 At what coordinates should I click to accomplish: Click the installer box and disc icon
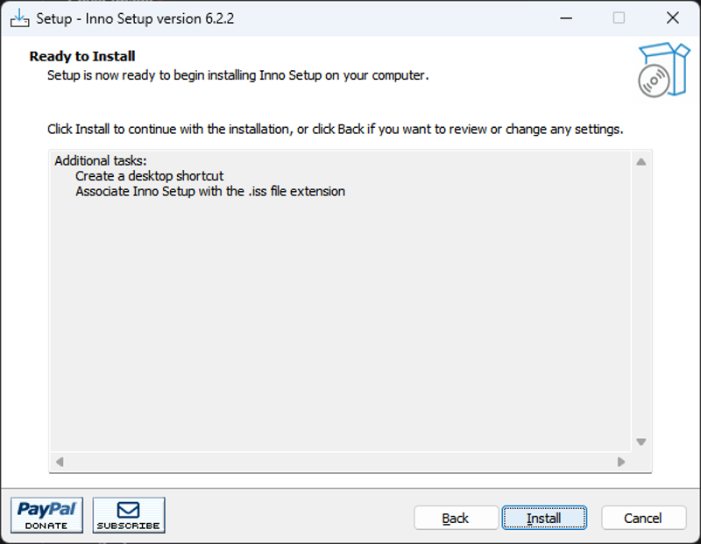click(663, 70)
